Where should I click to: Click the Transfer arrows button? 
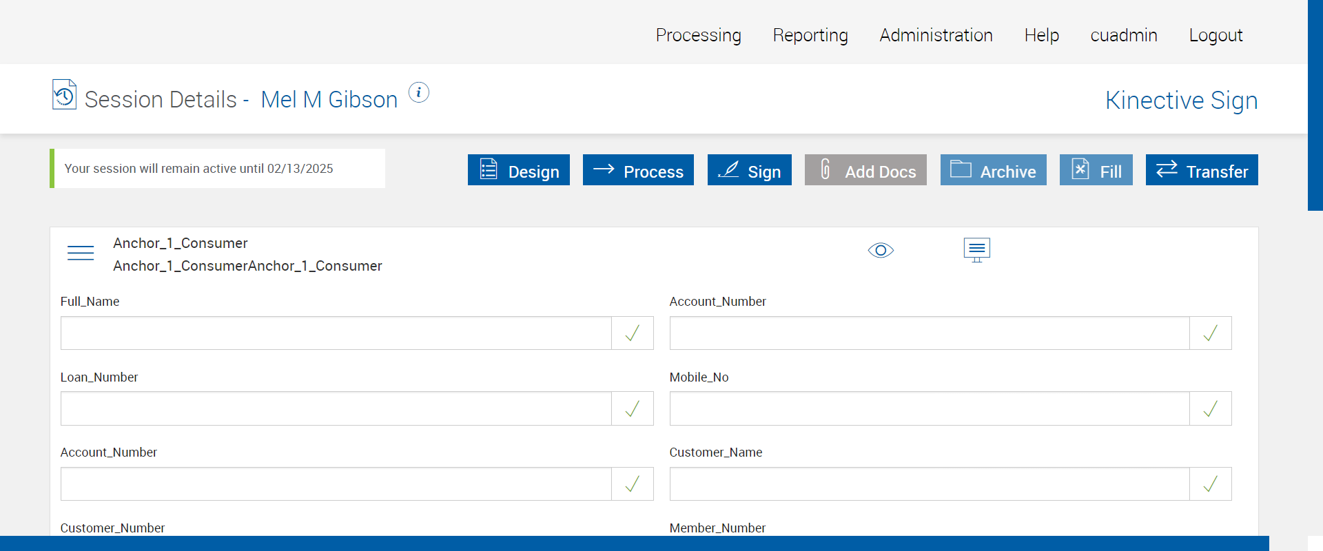1202,170
